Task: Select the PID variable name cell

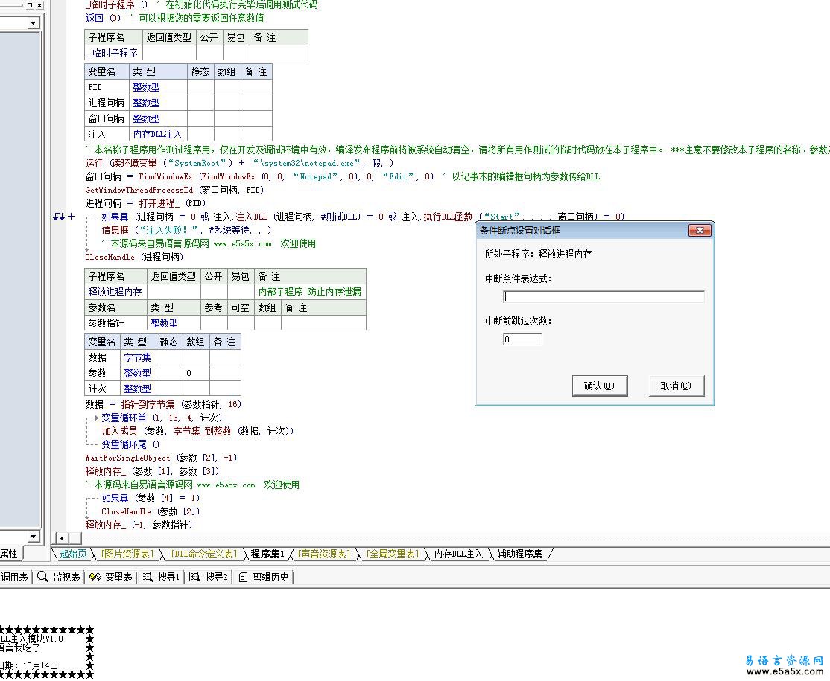Action: pos(107,87)
